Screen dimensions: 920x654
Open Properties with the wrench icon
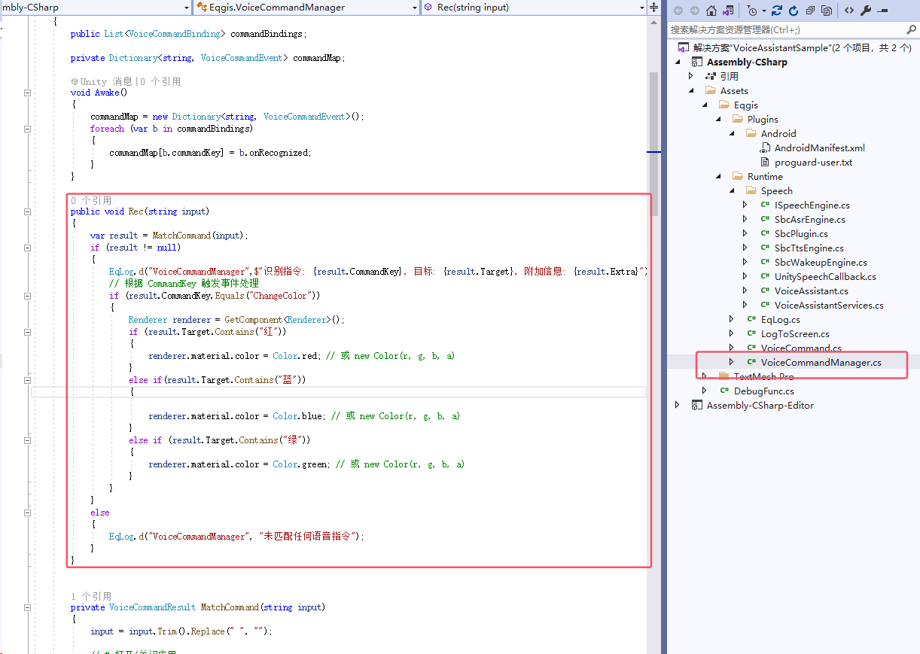(x=866, y=11)
